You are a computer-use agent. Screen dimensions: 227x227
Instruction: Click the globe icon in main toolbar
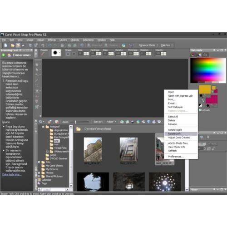[82, 45]
